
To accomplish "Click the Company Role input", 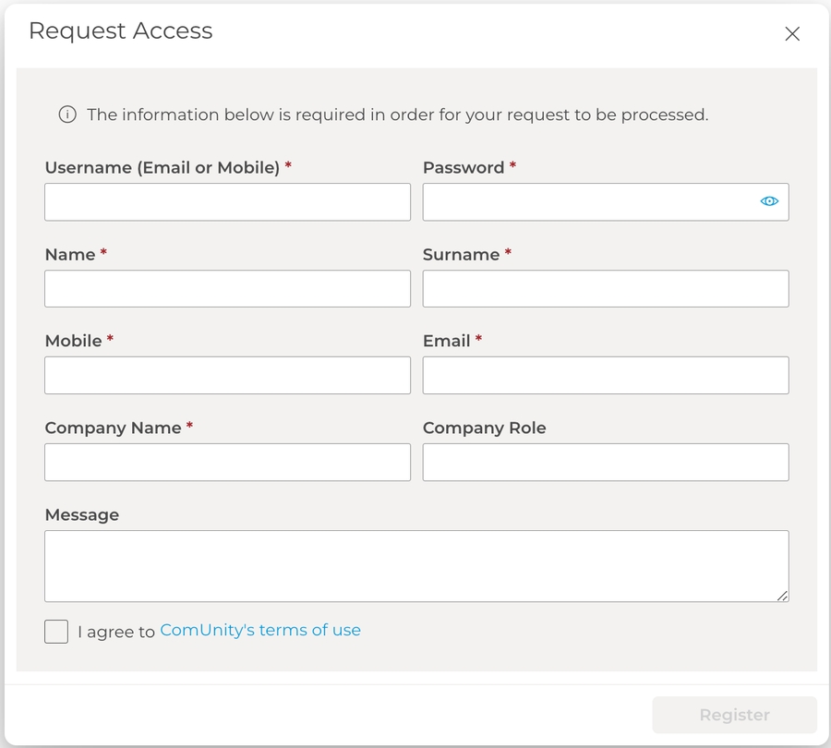I will click(x=606, y=462).
